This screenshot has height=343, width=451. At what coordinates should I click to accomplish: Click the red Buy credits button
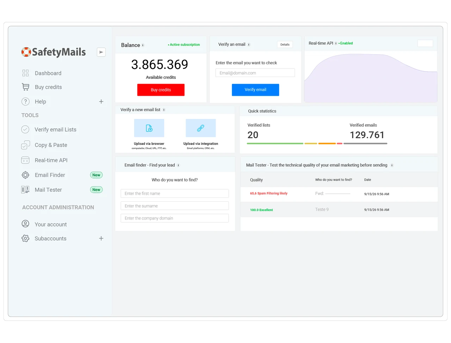pyautogui.click(x=161, y=90)
